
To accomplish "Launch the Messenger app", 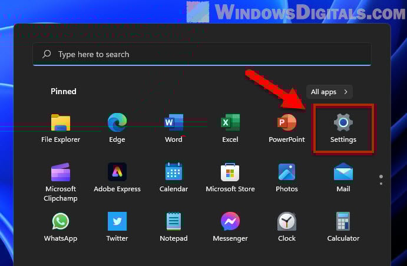I will click(x=230, y=227).
